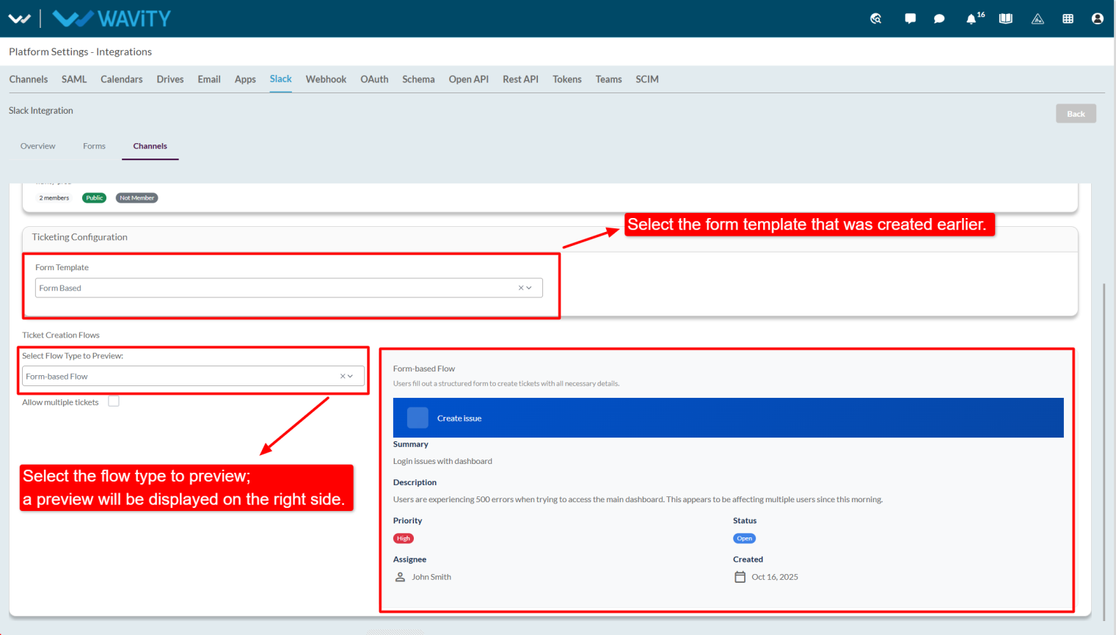This screenshot has width=1116, height=635.
Task: Clear the Form Template selection with X
Action: 521,288
